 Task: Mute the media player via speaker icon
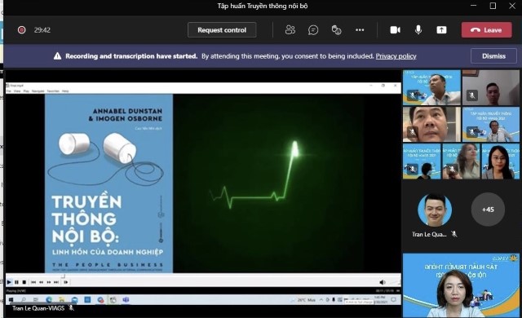coord(383,282)
